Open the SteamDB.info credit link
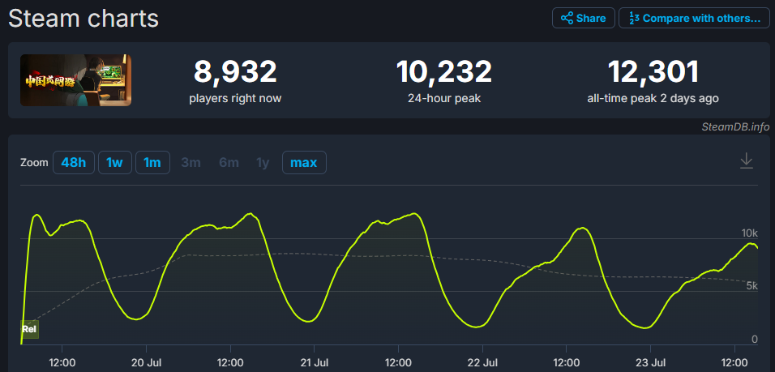Image resolution: width=775 pixels, height=372 pixels. [735, 127]
